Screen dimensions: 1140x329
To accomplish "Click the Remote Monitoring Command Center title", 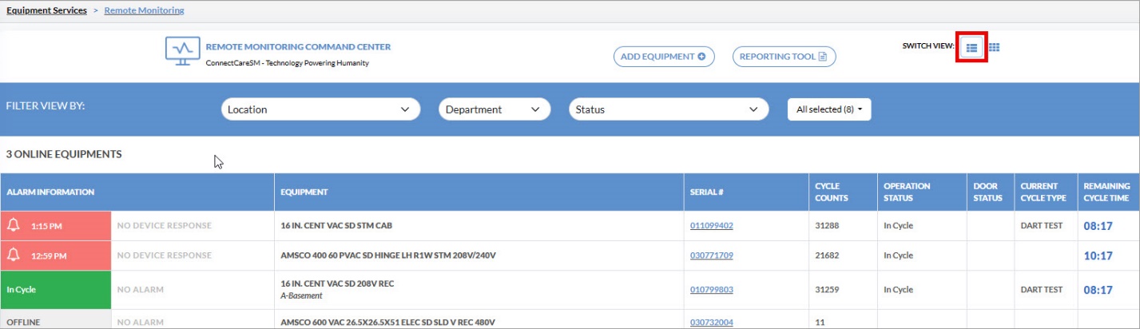I will point(298,47).
